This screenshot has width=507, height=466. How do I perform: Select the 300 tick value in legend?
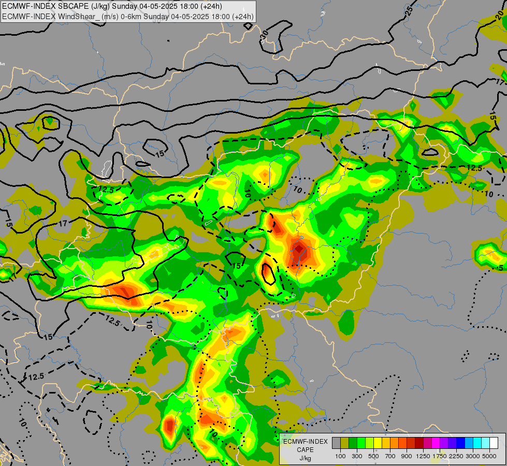tap(357, 456)
